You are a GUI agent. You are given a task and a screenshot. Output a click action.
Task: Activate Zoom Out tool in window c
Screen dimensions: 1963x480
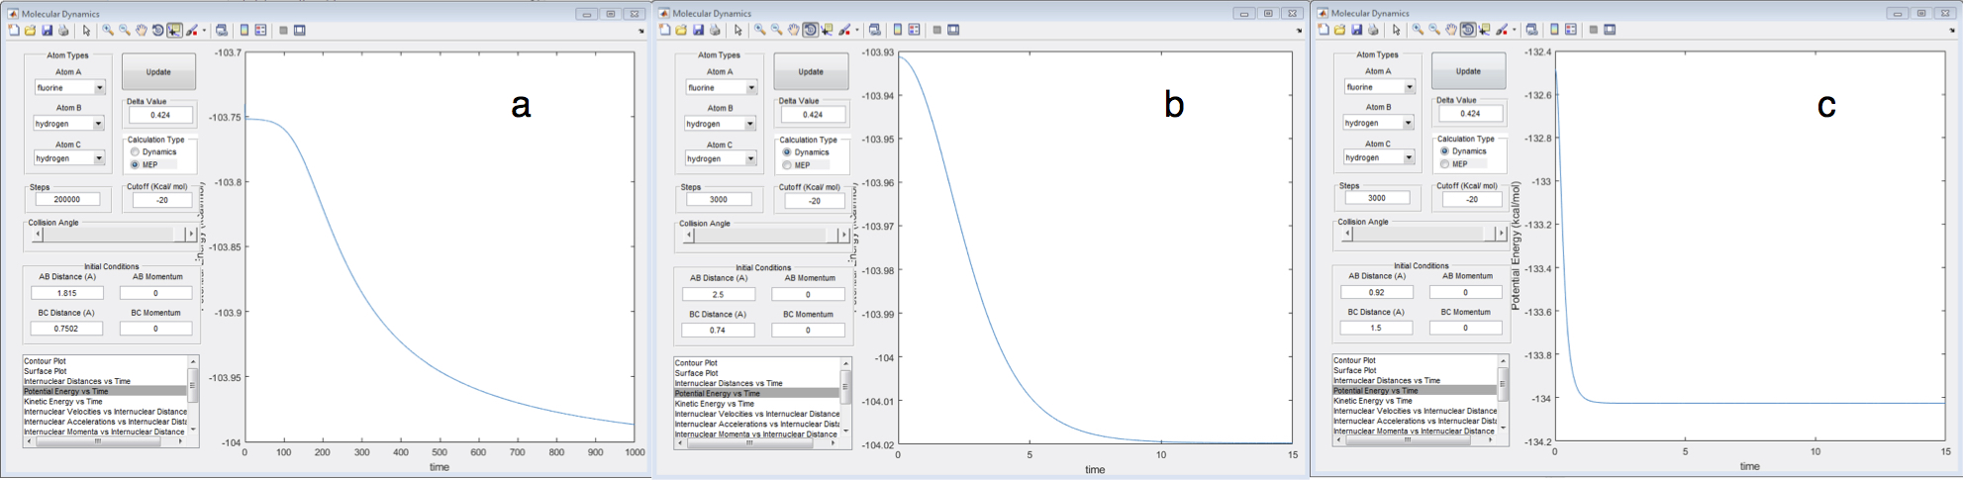click(x=1434, y=30)
